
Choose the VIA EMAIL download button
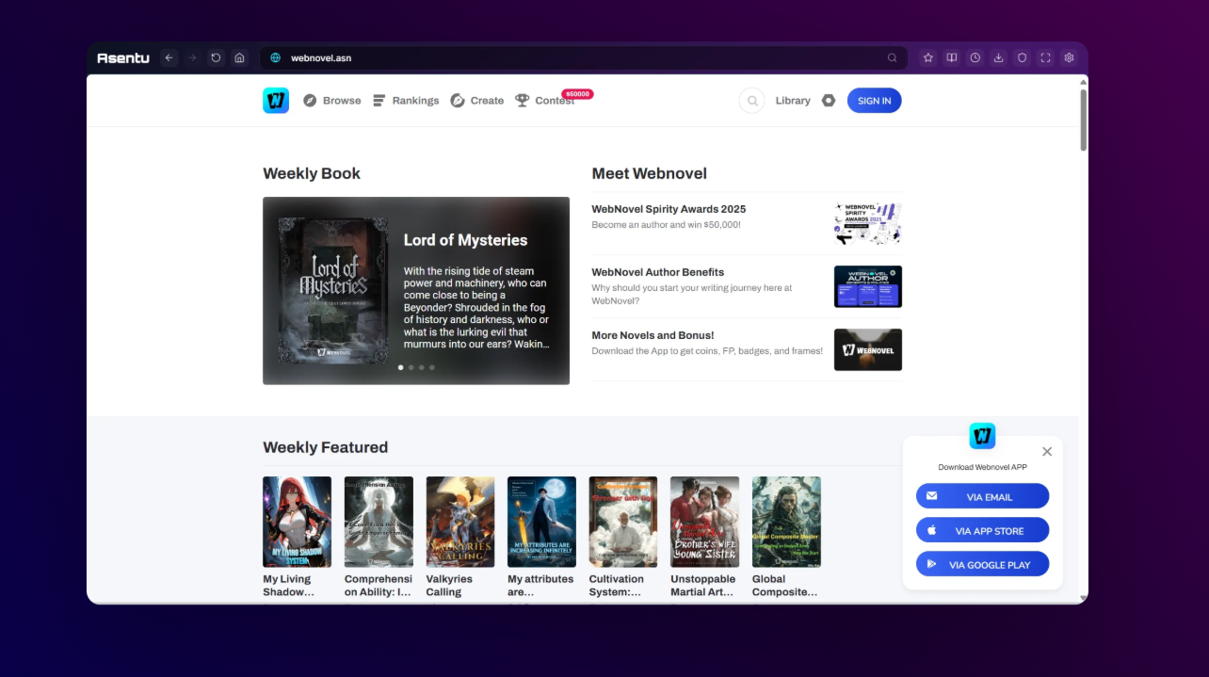982,496
